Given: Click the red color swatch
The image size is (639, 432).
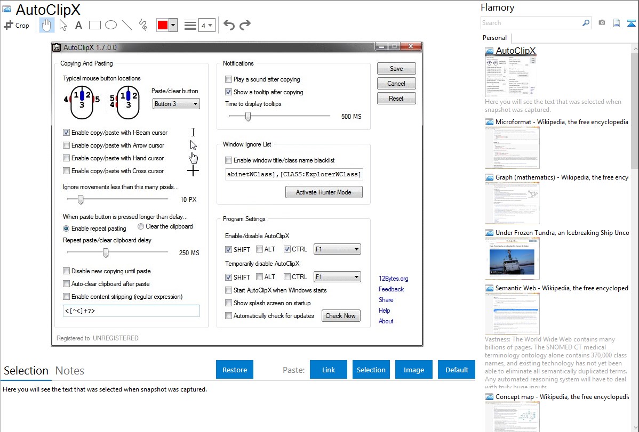Looking at the screenshot, I should point(163,25).
